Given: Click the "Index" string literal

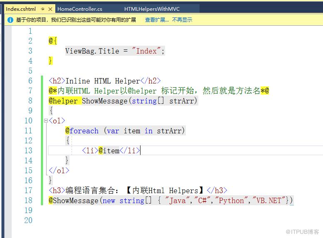Looking at the screenshot, I should pyautogui.click(x=146, y=51).
